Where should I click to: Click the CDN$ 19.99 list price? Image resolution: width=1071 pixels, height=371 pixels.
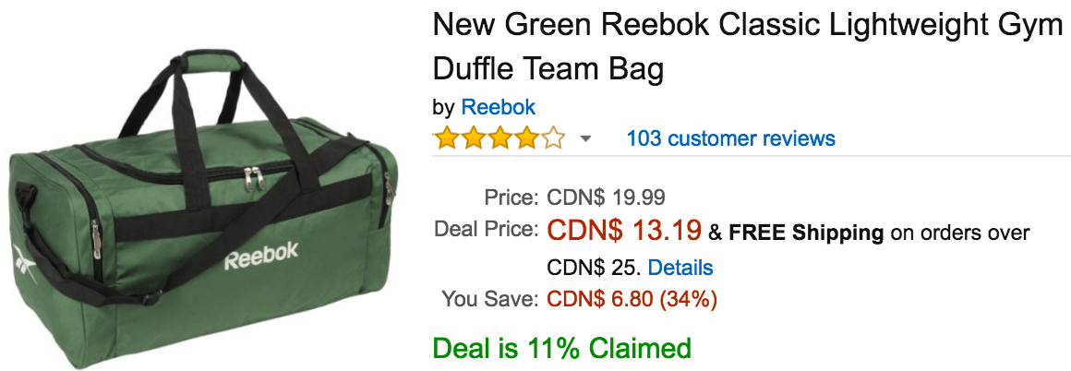[x=606, y=198]
